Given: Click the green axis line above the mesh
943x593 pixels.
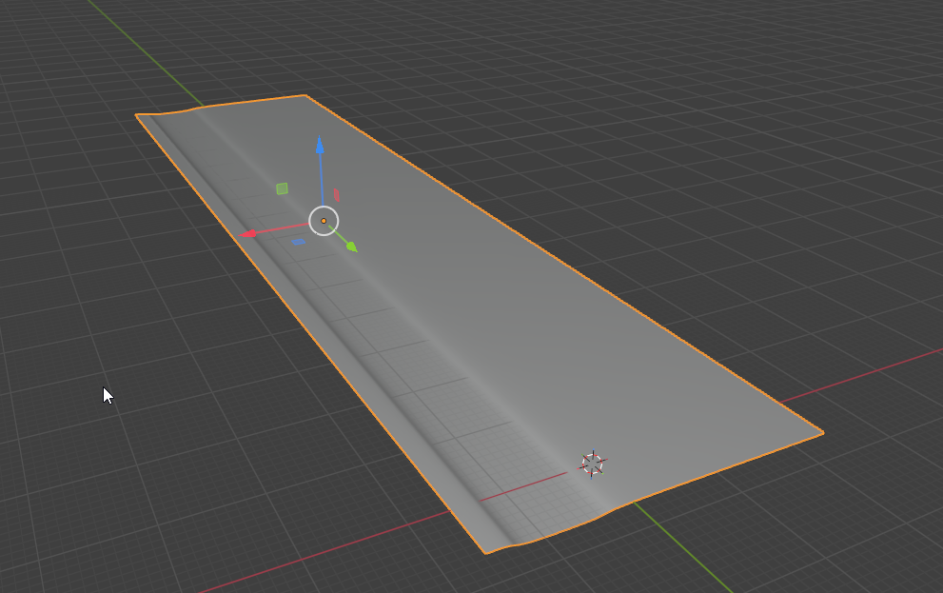Looking at the screenshot, I should tap(143, 48).
